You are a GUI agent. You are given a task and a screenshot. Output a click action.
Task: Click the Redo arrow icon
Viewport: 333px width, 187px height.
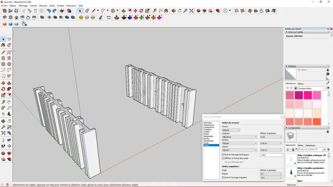(x=54, y=11)
